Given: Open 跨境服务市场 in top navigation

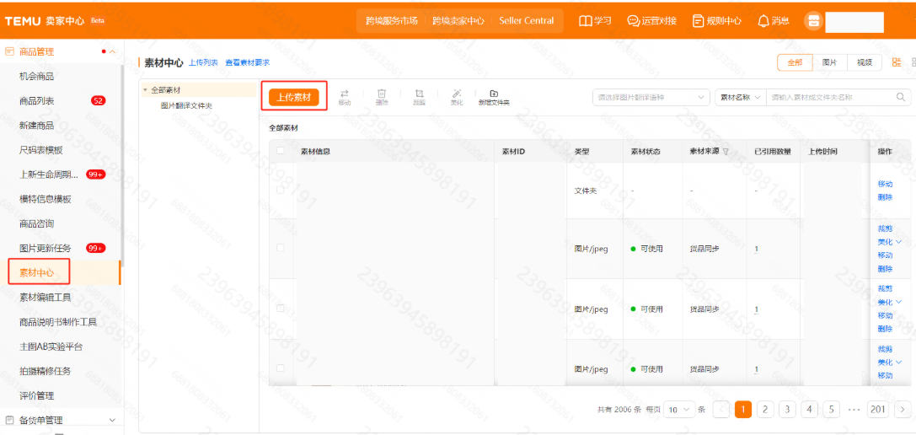Looking at the screenshot, I should tap(391, 21).
